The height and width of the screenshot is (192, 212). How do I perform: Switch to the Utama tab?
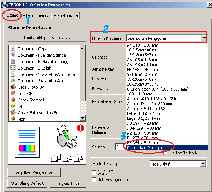pos(12,15)
